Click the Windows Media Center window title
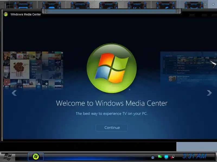217x162 pixels. [26, 14]
